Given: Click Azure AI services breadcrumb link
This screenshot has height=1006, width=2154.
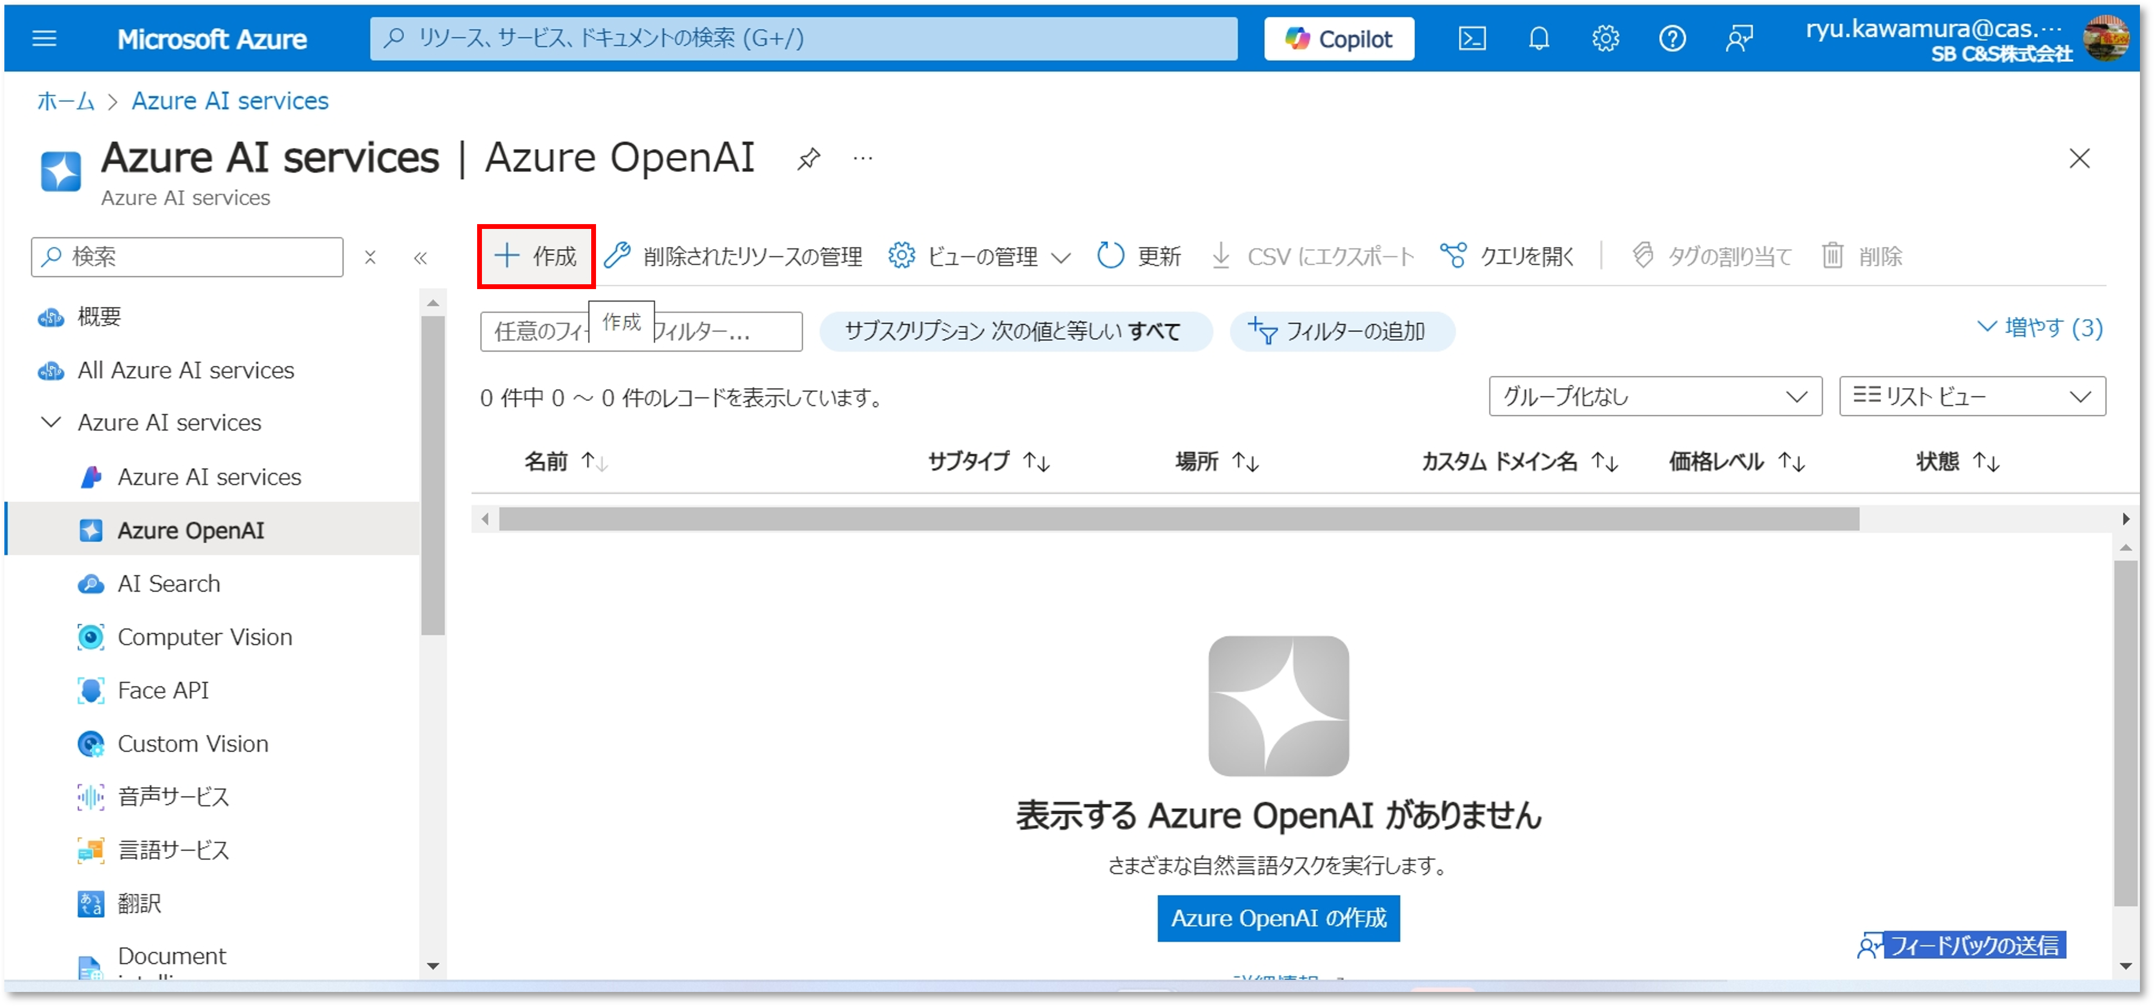Looking at the screenshot, I should [230, 101].
